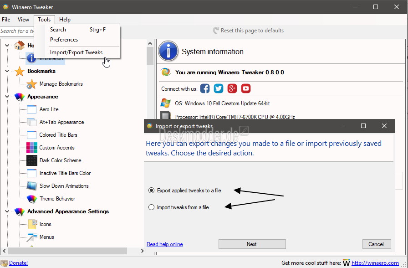Click the Appearance color fan icon
This screenshot has height=268, width=408.
click(x=20, y=97)
